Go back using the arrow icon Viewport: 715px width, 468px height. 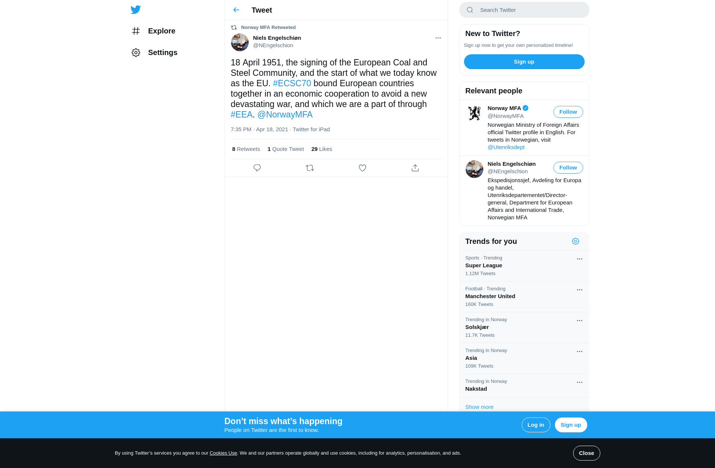coord(236,10)
